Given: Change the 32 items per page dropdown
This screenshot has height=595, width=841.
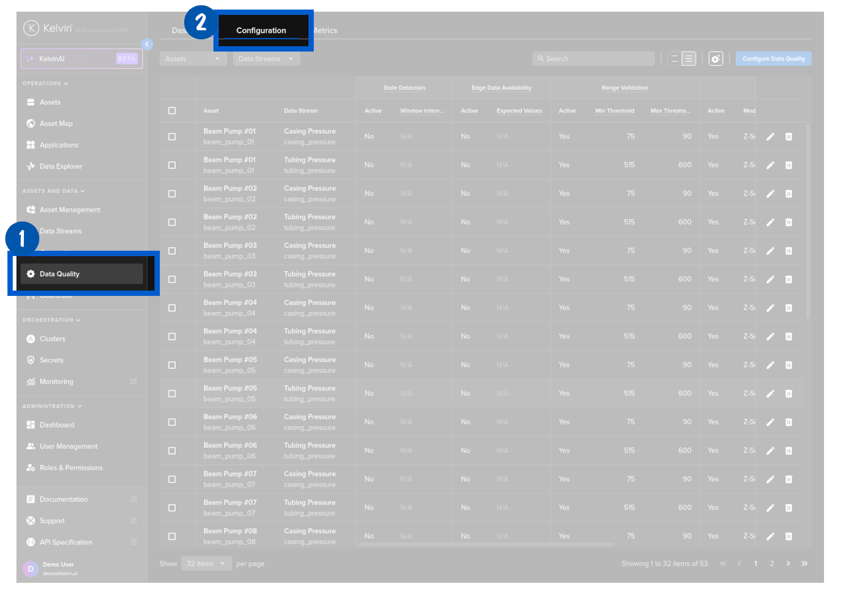Looking at the screenshot, I should click(x=206, y=564).
